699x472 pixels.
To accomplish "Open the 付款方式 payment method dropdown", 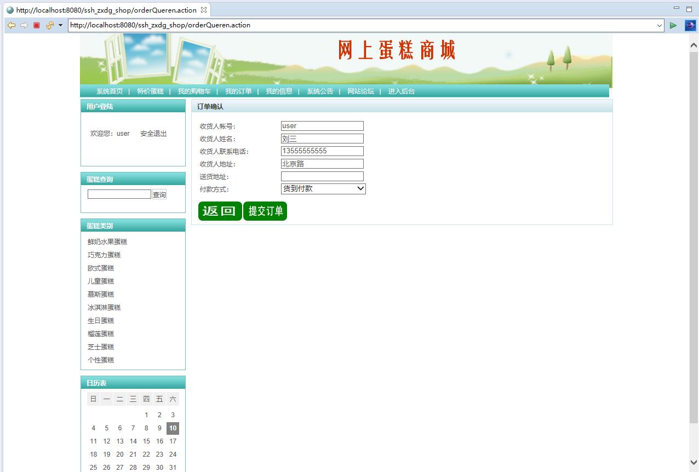I will click(x=323, y=188).
